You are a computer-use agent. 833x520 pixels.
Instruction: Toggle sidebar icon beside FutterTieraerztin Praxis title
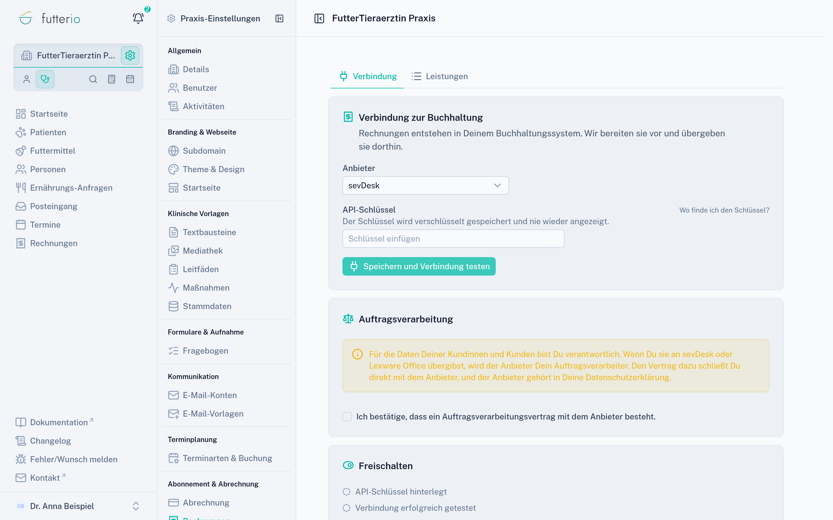(x=319, y=18)
